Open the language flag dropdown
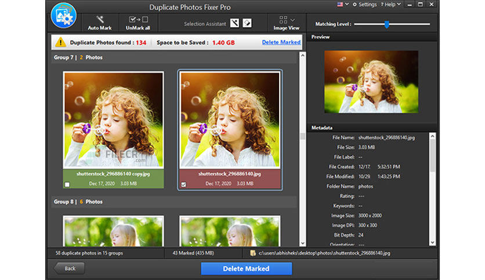The height and width of the screenshot is (280, 485). (x=343, y=4)
